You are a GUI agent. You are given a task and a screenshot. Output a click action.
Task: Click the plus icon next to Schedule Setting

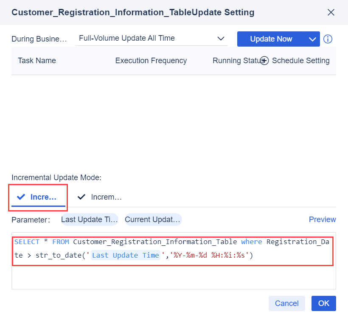264,61
